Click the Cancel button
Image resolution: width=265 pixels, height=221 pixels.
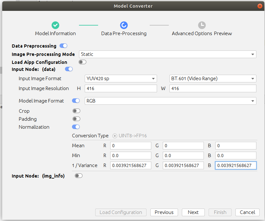coord(247,212)
